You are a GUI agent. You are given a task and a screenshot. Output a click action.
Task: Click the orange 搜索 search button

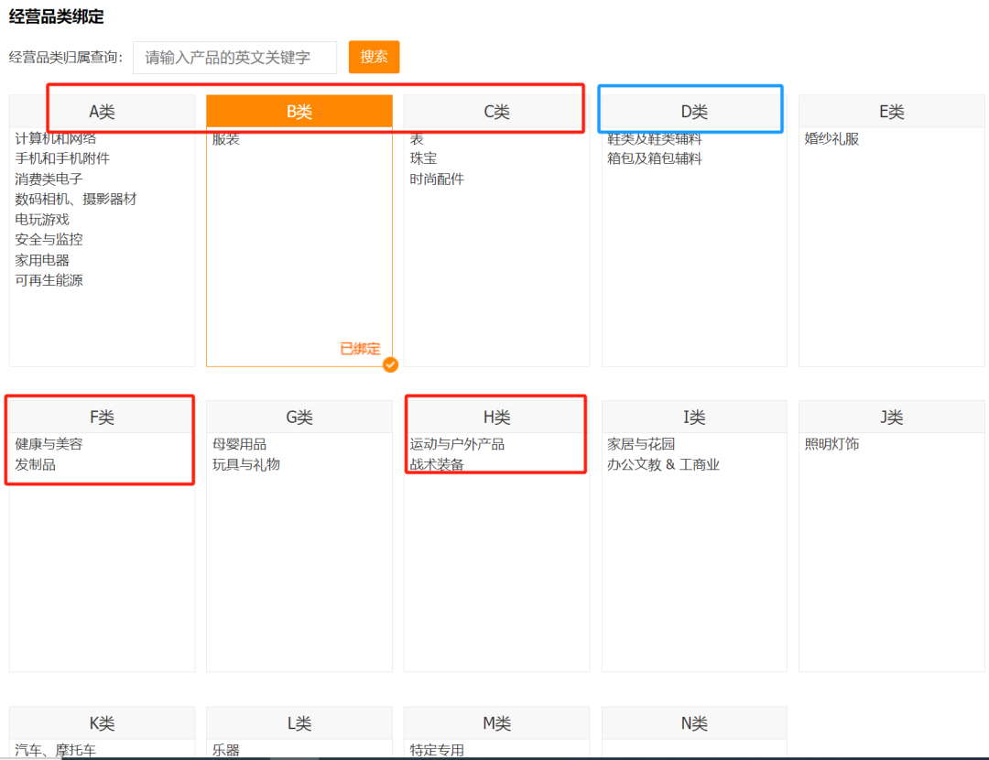tap(374, 57)
